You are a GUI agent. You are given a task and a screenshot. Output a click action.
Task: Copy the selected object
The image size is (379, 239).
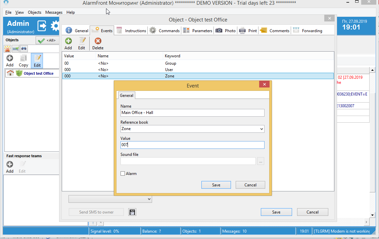coord(23,61)
